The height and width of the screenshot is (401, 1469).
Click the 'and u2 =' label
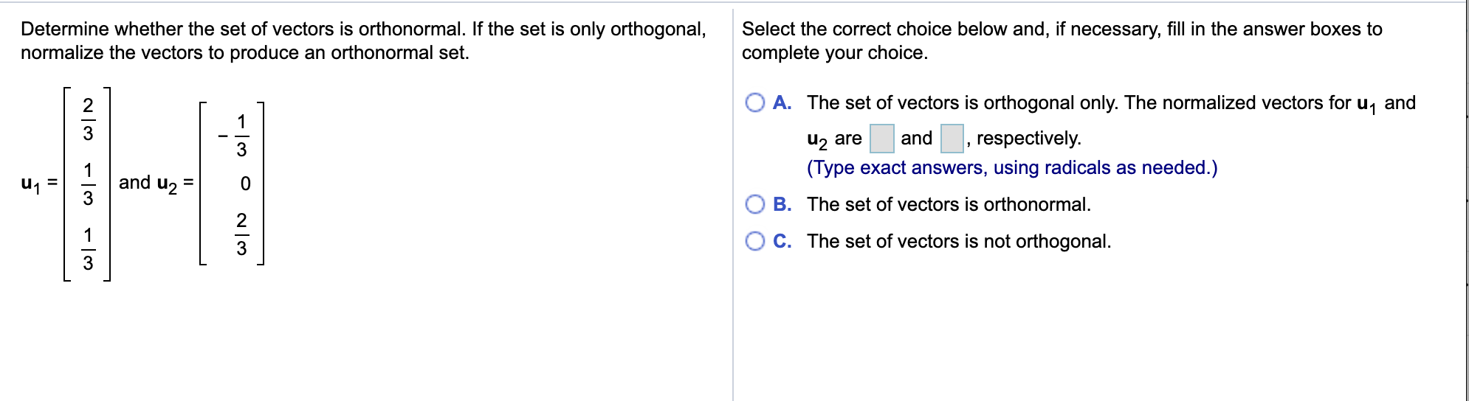click(156, 184)
